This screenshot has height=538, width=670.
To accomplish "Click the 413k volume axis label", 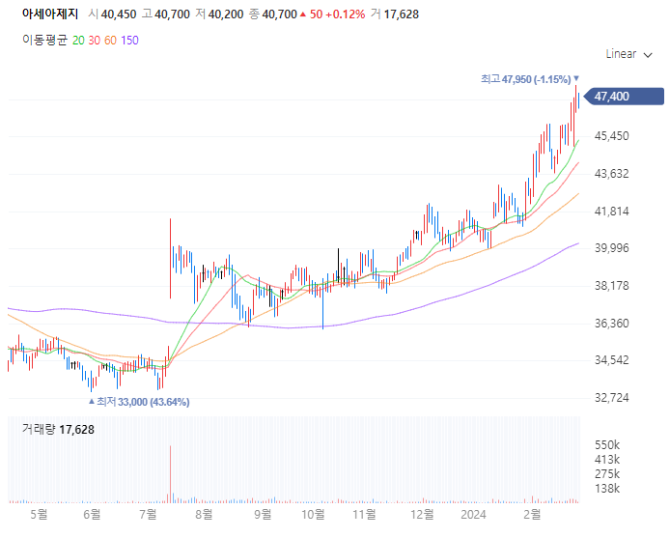I will 606,460.
